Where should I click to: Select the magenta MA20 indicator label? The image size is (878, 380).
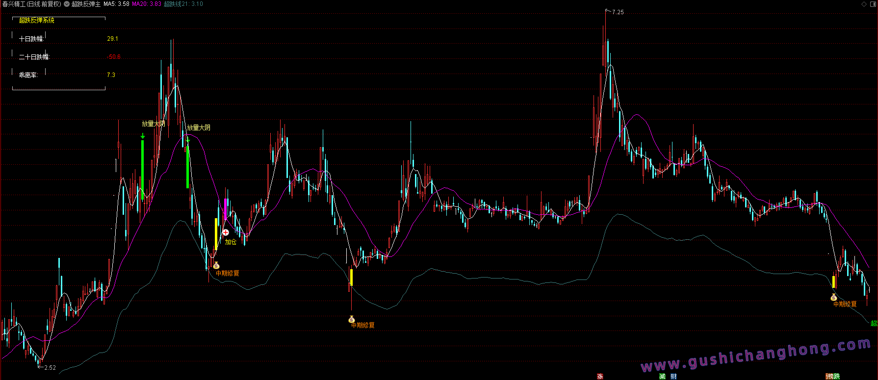click(146, 4)
